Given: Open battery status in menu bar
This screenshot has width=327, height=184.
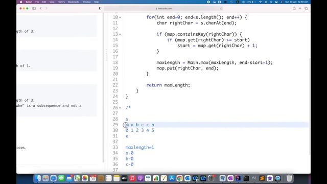Looking at the screenshot, I should (x=252, y=2).
